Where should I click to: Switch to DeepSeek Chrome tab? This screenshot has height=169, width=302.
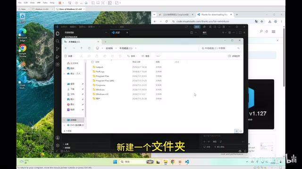tap(176, 15)
